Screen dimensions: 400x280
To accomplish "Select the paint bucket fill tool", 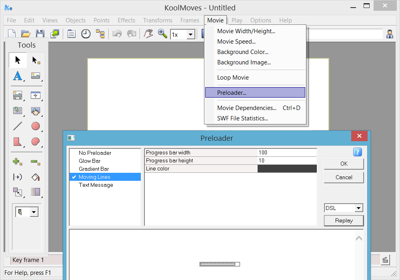I will [36, 177].
